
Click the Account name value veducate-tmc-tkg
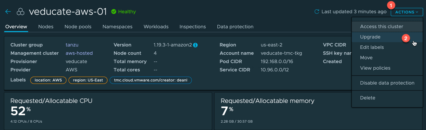point(281,53)
